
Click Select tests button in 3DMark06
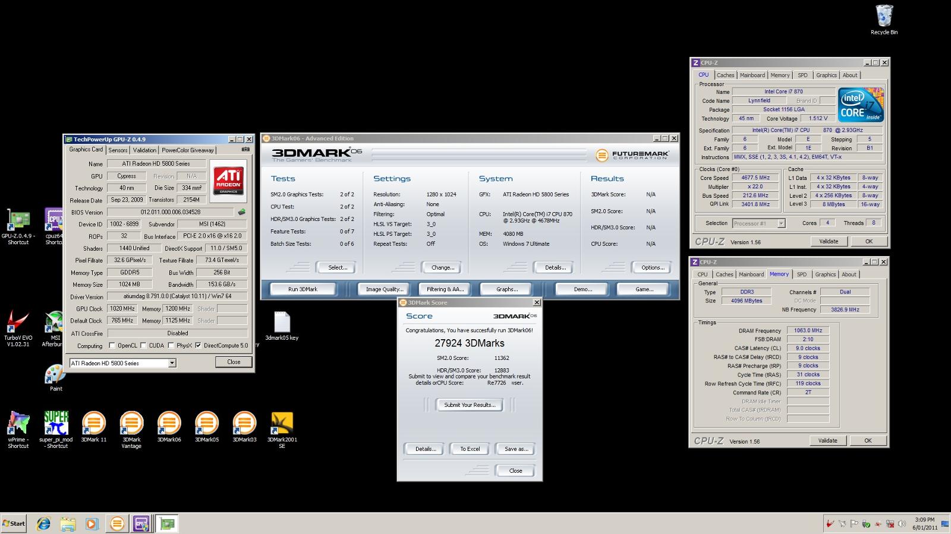(338, 268)
